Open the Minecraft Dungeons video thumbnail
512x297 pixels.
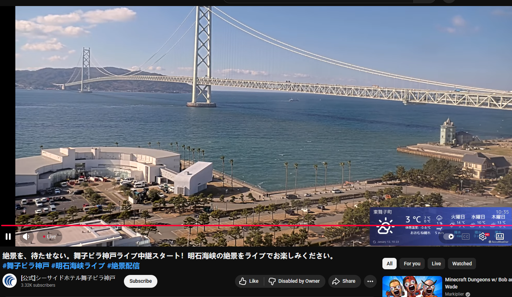tap(412, 287)
